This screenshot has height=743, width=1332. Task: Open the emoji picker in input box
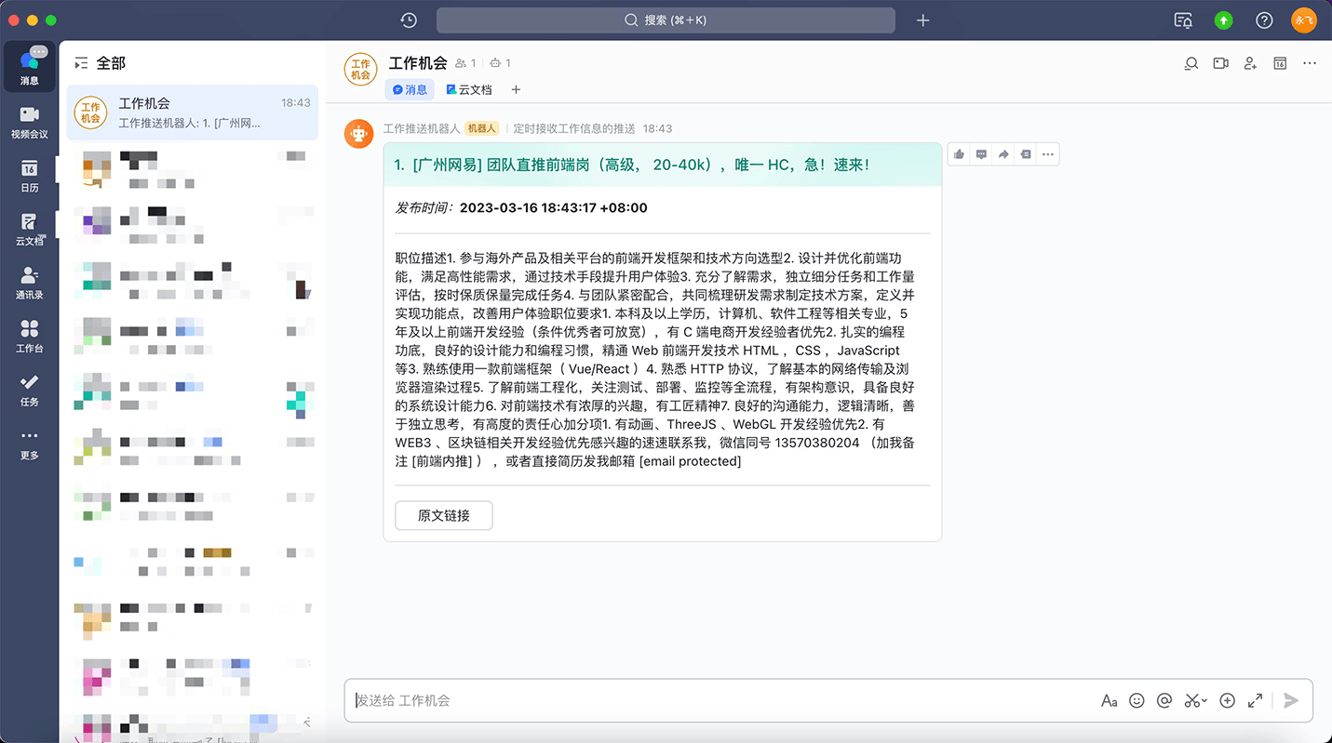tap(1137, 701)
